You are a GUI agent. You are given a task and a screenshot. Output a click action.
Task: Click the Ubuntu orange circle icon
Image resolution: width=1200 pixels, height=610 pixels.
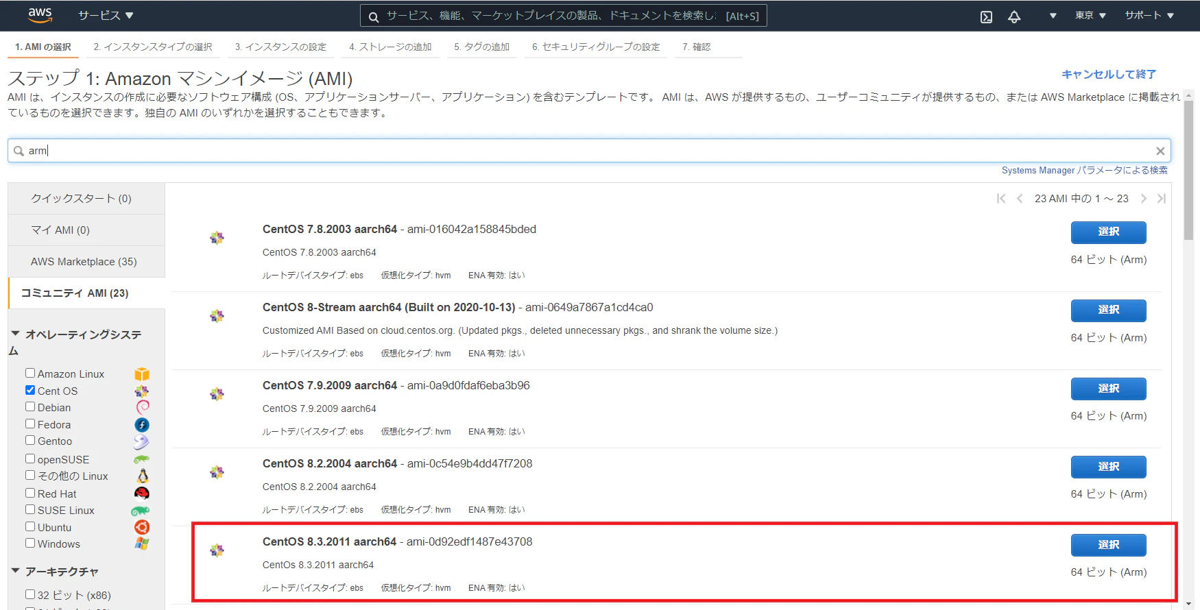[x=142, y=527]
